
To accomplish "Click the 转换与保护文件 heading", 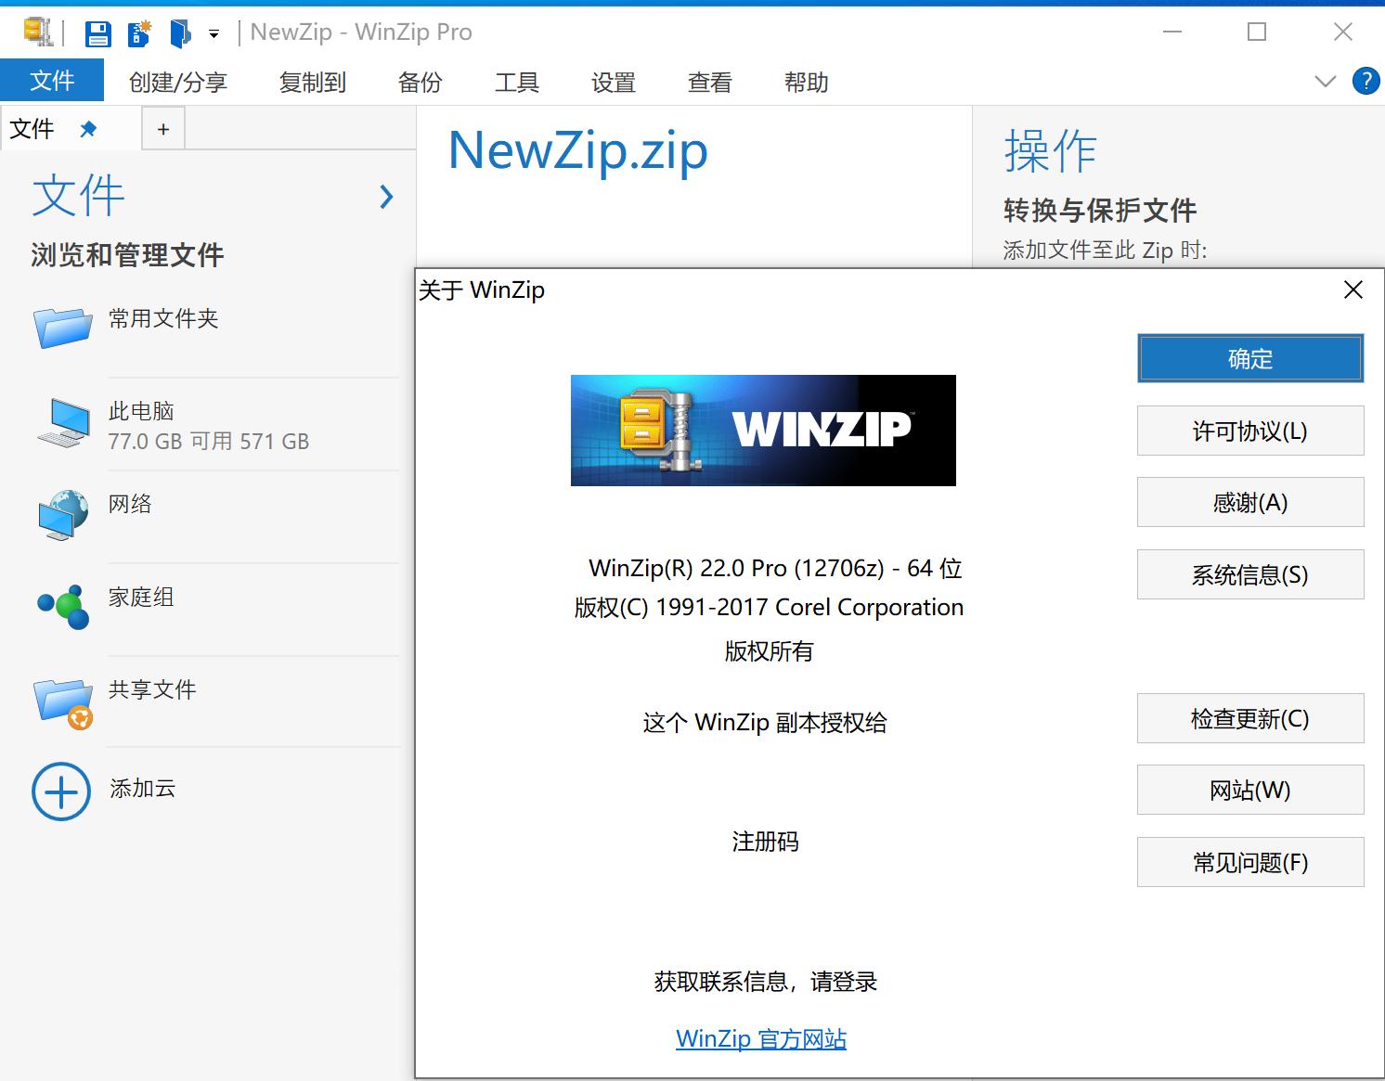I will pos(1100,211).
